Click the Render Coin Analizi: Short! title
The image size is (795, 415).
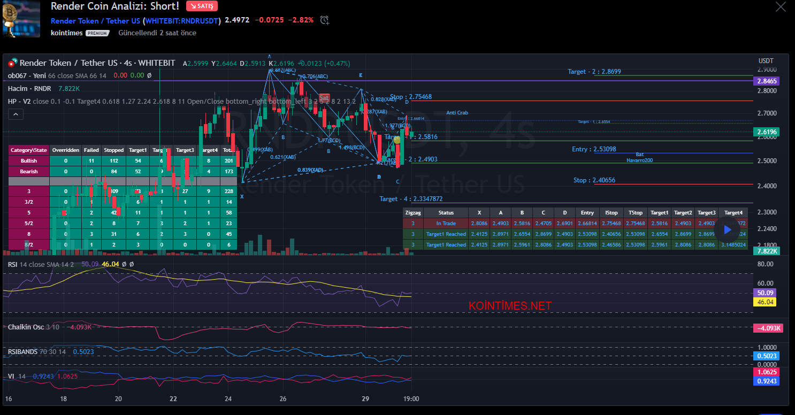click(x=115, y=6)
